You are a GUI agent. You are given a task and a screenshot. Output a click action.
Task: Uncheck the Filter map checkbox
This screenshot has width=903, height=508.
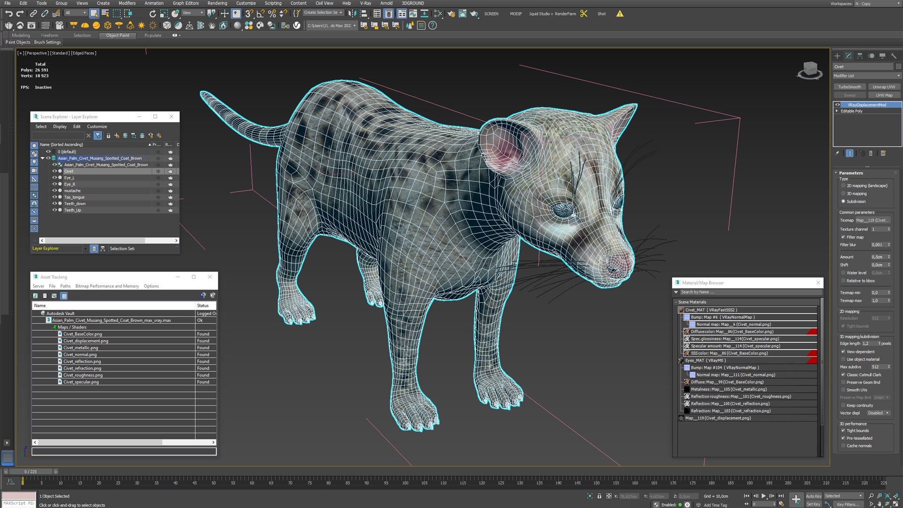(843, 237)
